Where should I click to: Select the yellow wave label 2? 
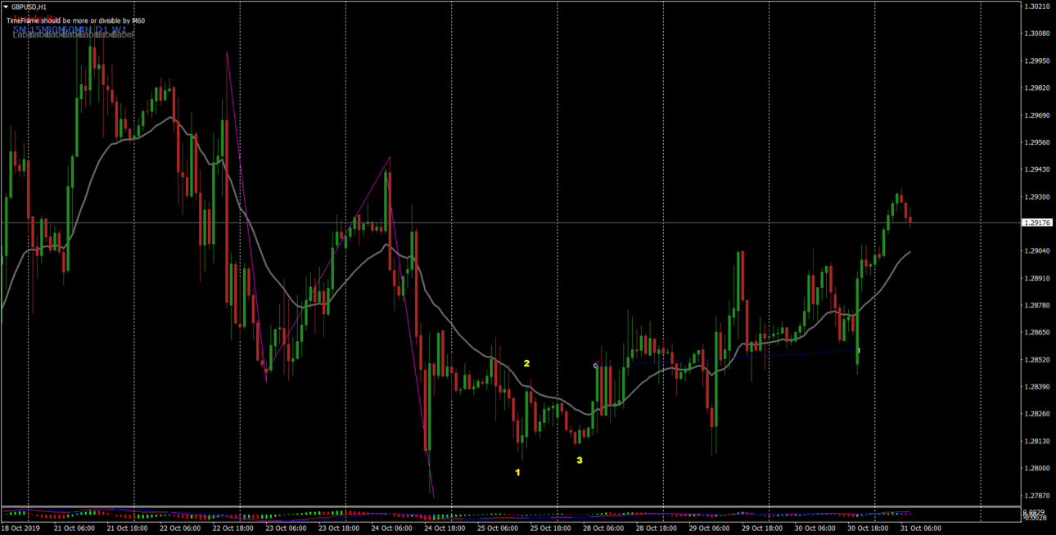(x=526, y=363)
